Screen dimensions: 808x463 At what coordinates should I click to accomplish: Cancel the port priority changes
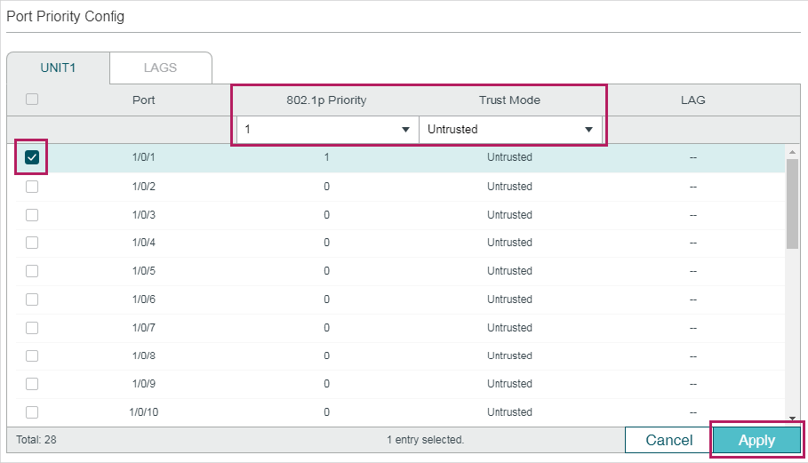pyautogui.click(x=668, y=441)
